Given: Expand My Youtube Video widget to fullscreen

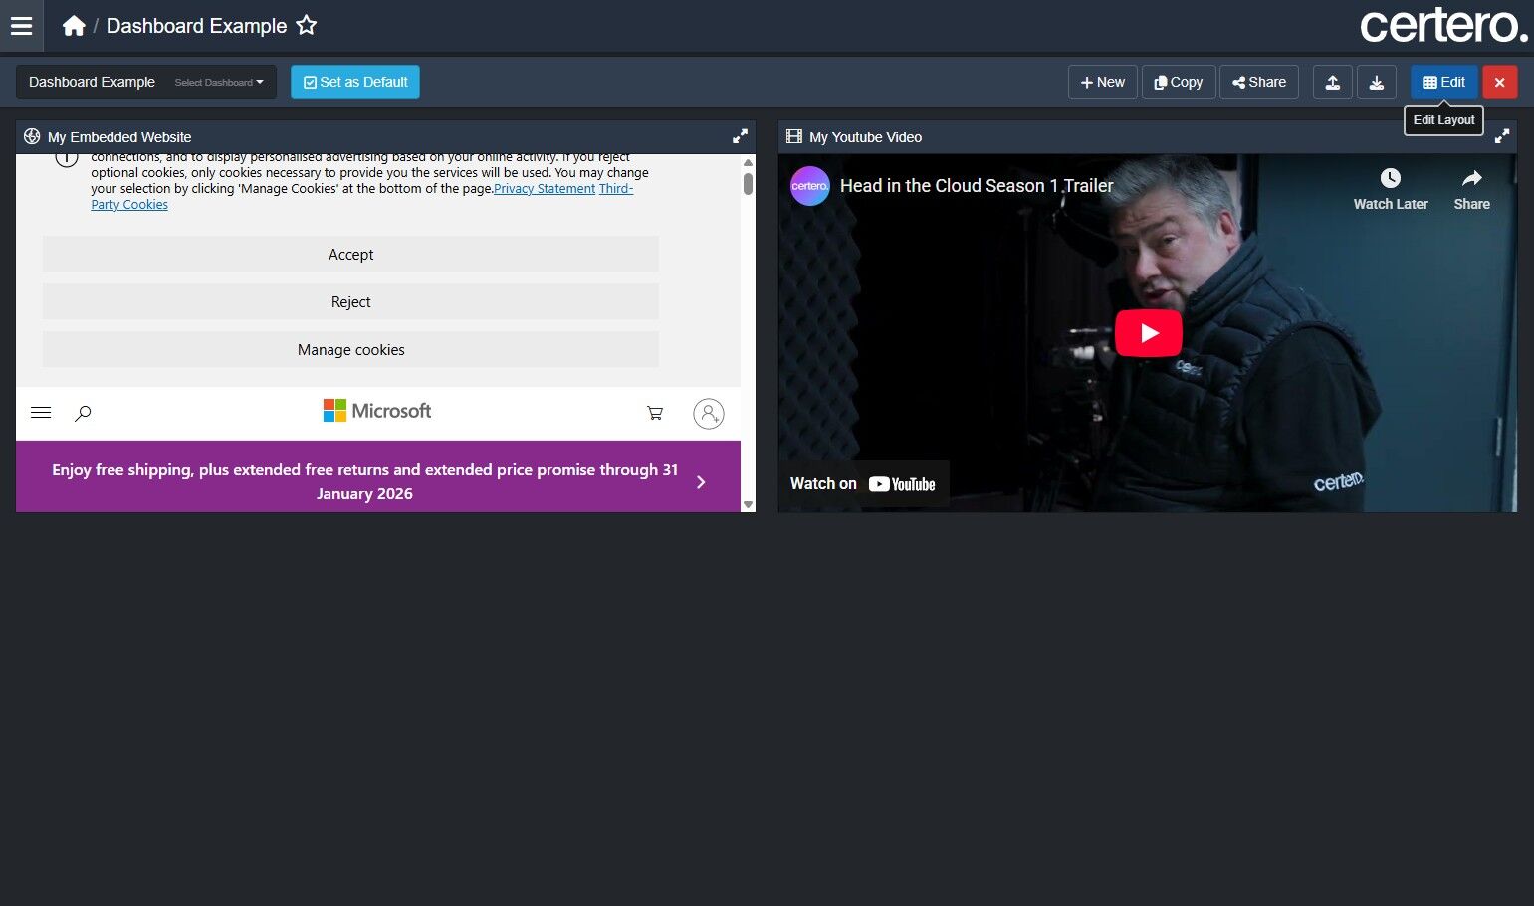Looking at the screenshot, I should point(1502,136).
